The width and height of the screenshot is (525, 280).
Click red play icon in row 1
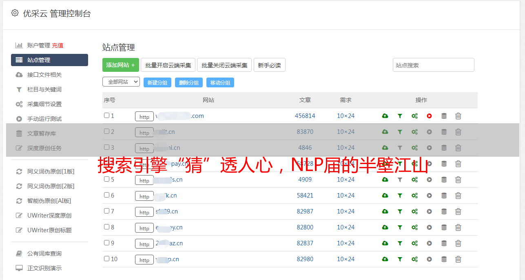[429, 116]
